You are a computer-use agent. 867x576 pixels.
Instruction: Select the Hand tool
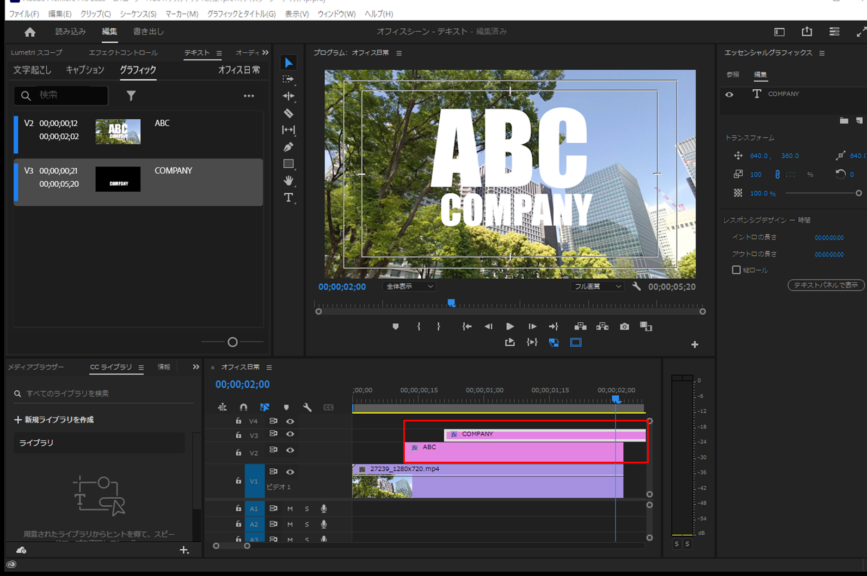point(288,180)
